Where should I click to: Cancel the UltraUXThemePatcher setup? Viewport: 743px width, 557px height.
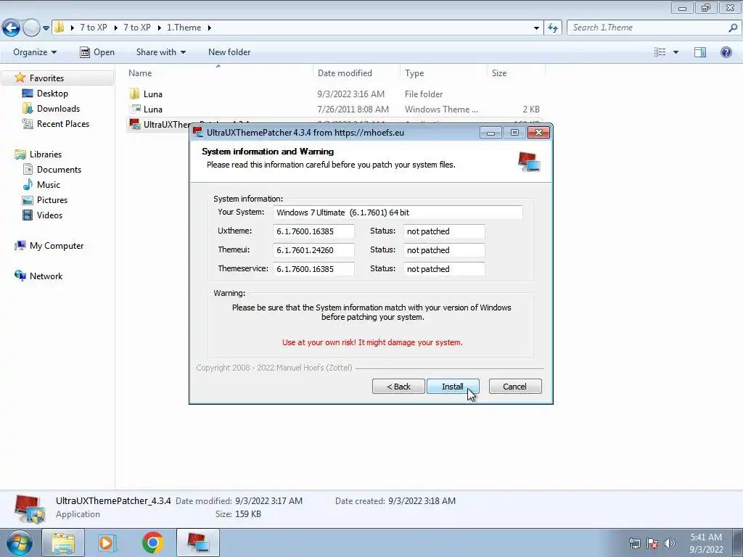point(514,387)
